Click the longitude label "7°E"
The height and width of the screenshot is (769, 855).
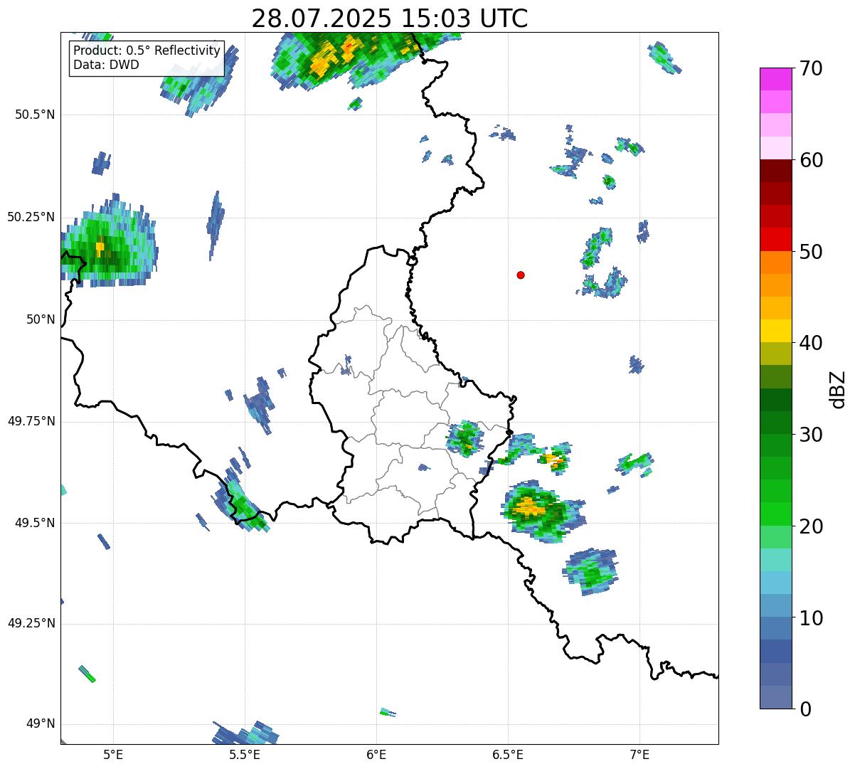[x=639, y=755]
